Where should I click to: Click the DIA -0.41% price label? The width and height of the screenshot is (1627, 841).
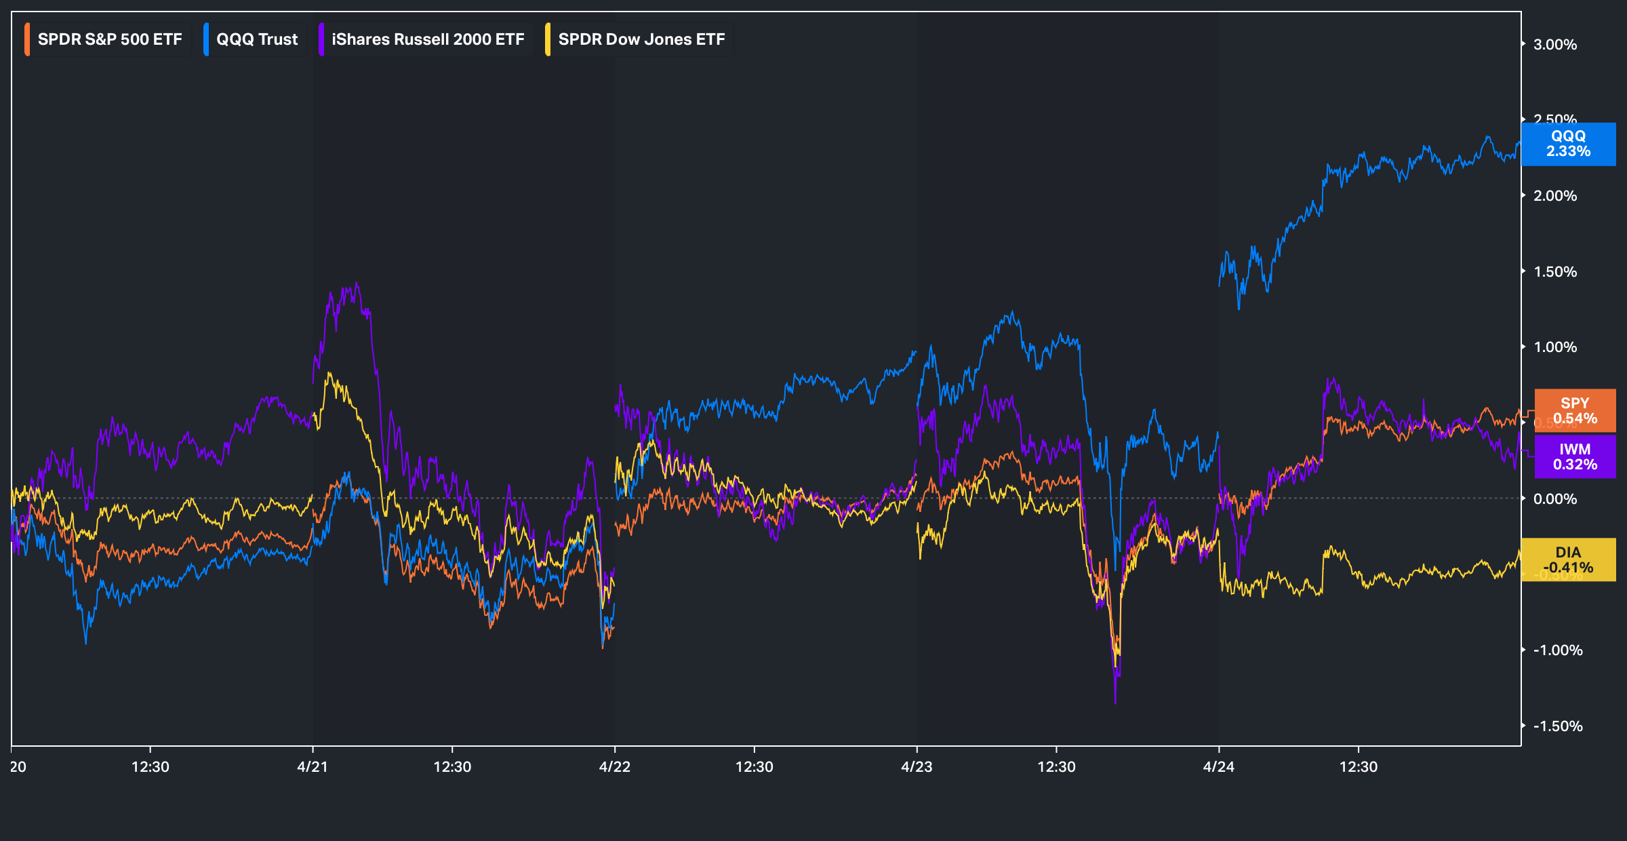[1568, 560]
